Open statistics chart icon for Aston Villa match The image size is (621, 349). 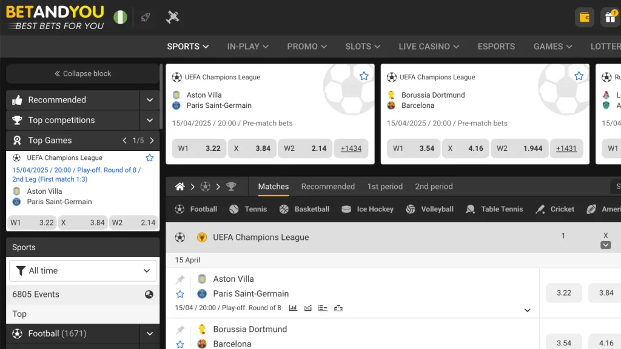point(293,308)
